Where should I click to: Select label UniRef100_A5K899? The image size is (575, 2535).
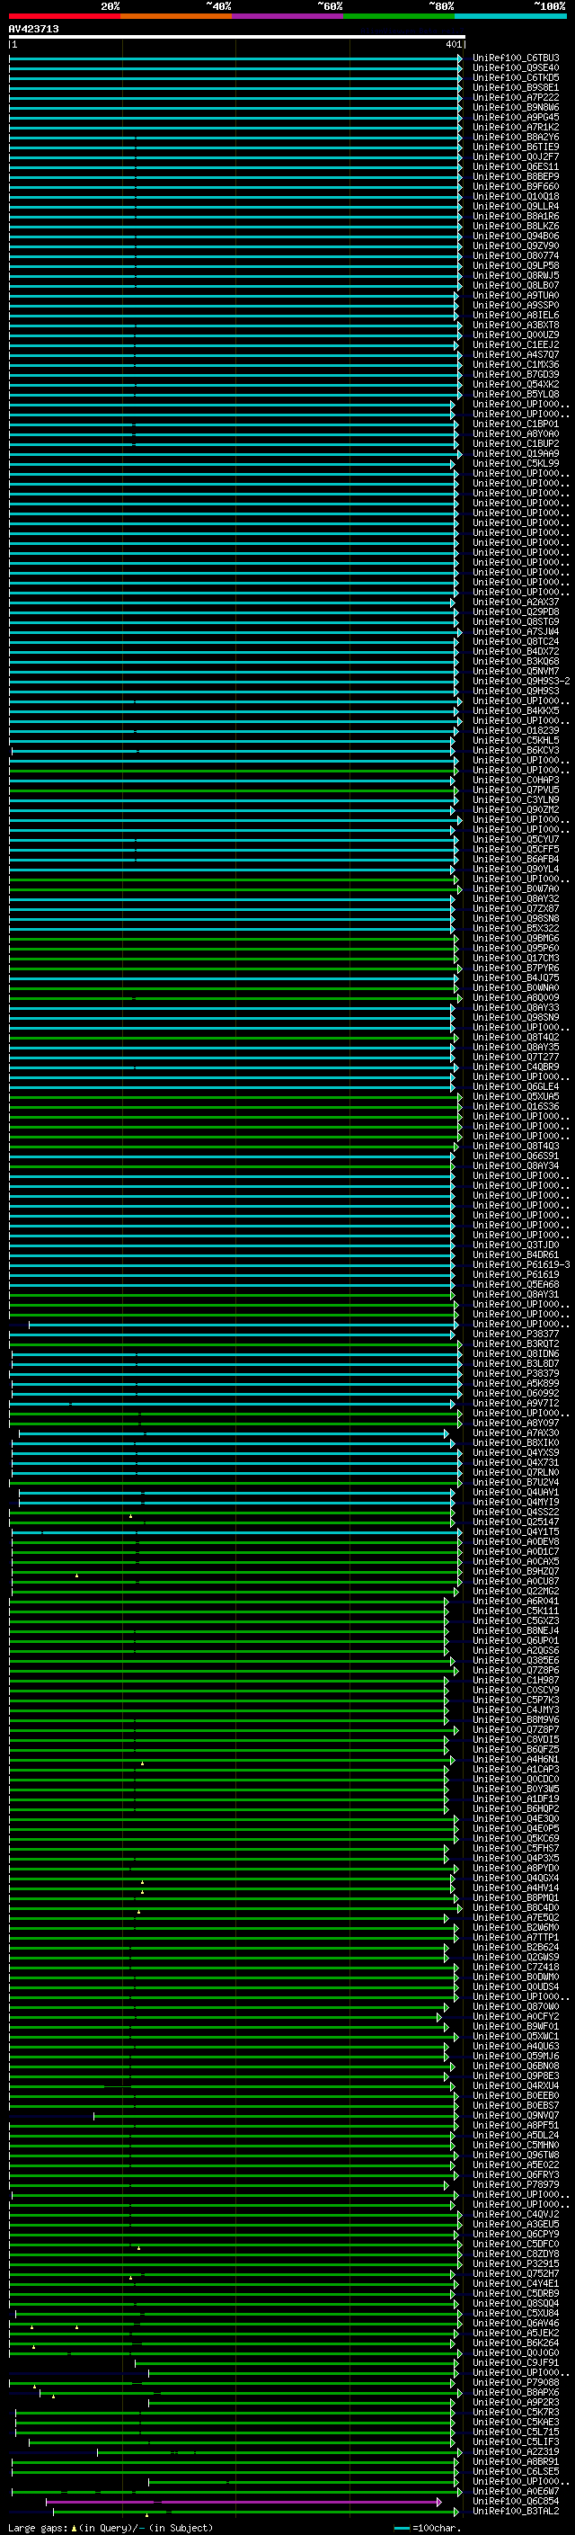[515, 1383]
